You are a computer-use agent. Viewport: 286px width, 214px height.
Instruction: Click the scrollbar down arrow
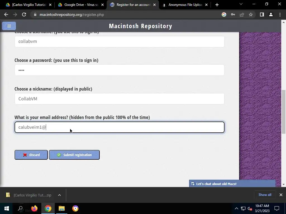[284, 184]
